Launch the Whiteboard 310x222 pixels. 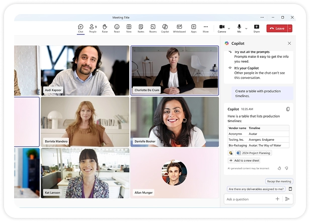(179, 28)
